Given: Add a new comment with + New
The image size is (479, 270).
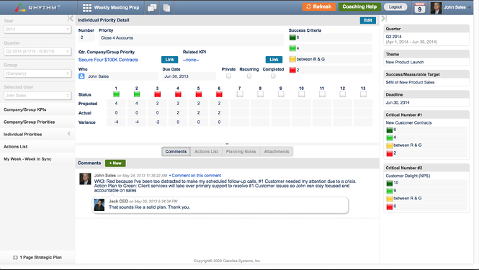Looking at the screenshot, I should click(x=115, y=163).
